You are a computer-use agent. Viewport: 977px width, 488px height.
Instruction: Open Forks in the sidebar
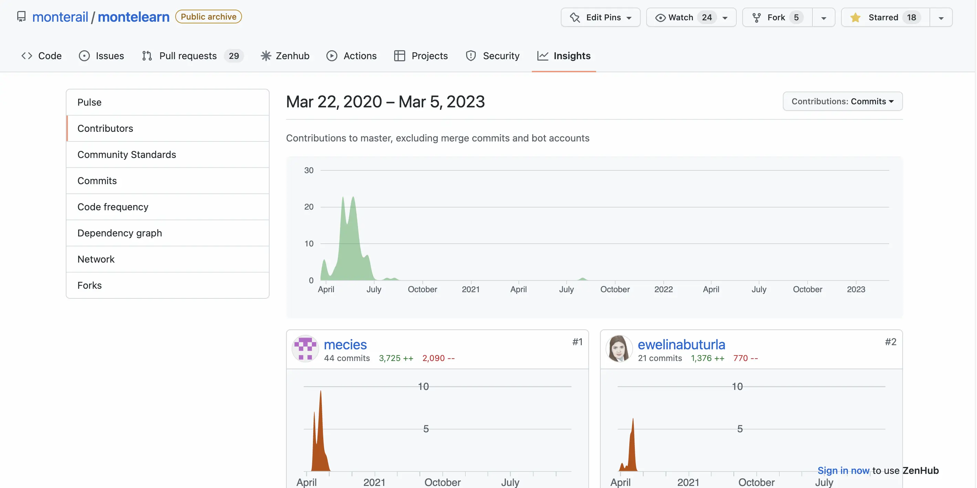click(x=168, y=285)
